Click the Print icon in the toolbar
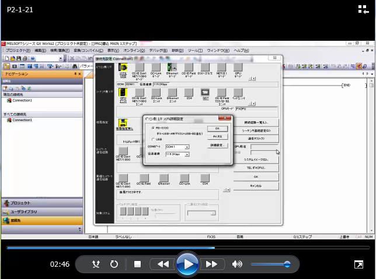The image size is (376, 279). (x=25, y=58)
